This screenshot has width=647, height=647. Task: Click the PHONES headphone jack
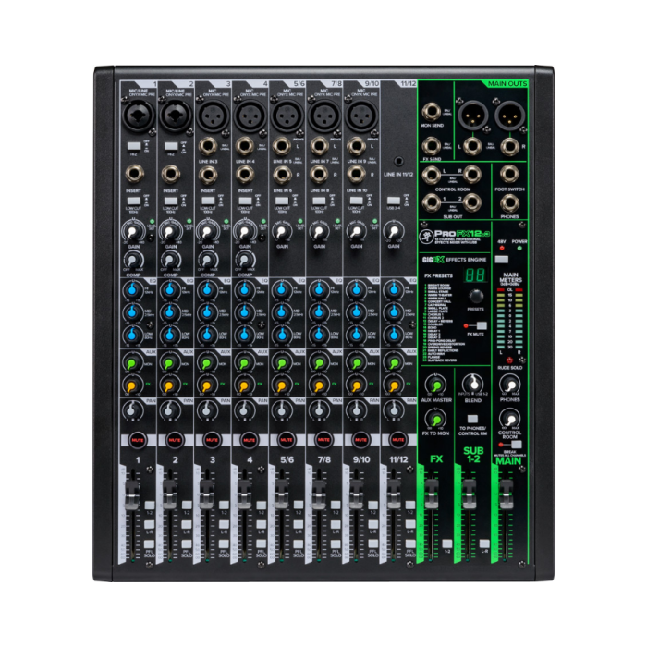coord(509,203)
